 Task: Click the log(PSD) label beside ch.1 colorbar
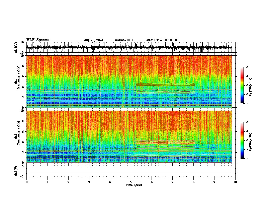(251, 87)
